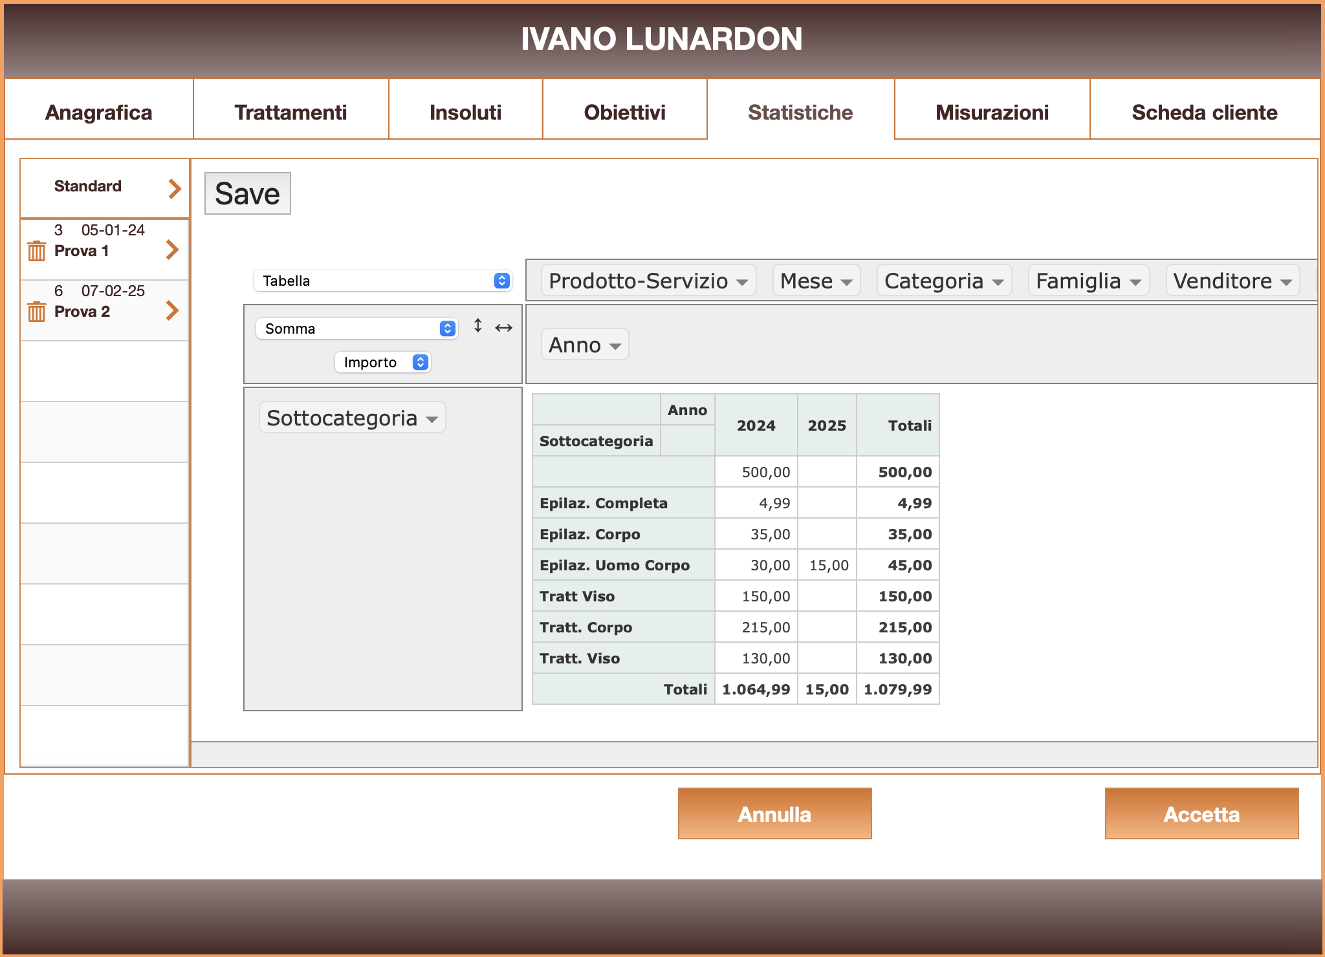Switch to the Misurazioni tab
This screenshot has width=1325, height=957.
pos(991,112)
